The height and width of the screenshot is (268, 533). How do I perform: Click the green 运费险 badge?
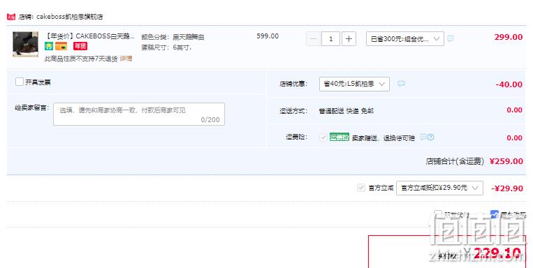pyautogui.click(x=339, y=137)
